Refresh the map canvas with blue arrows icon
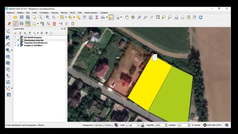 pos(201,17)
